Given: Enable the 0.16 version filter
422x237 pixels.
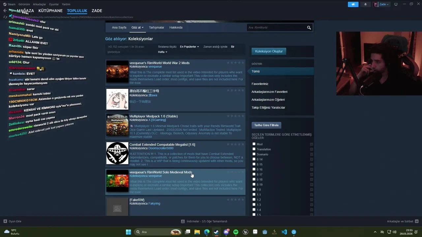Looking at the screenshot, I should [x=254, y=169].
